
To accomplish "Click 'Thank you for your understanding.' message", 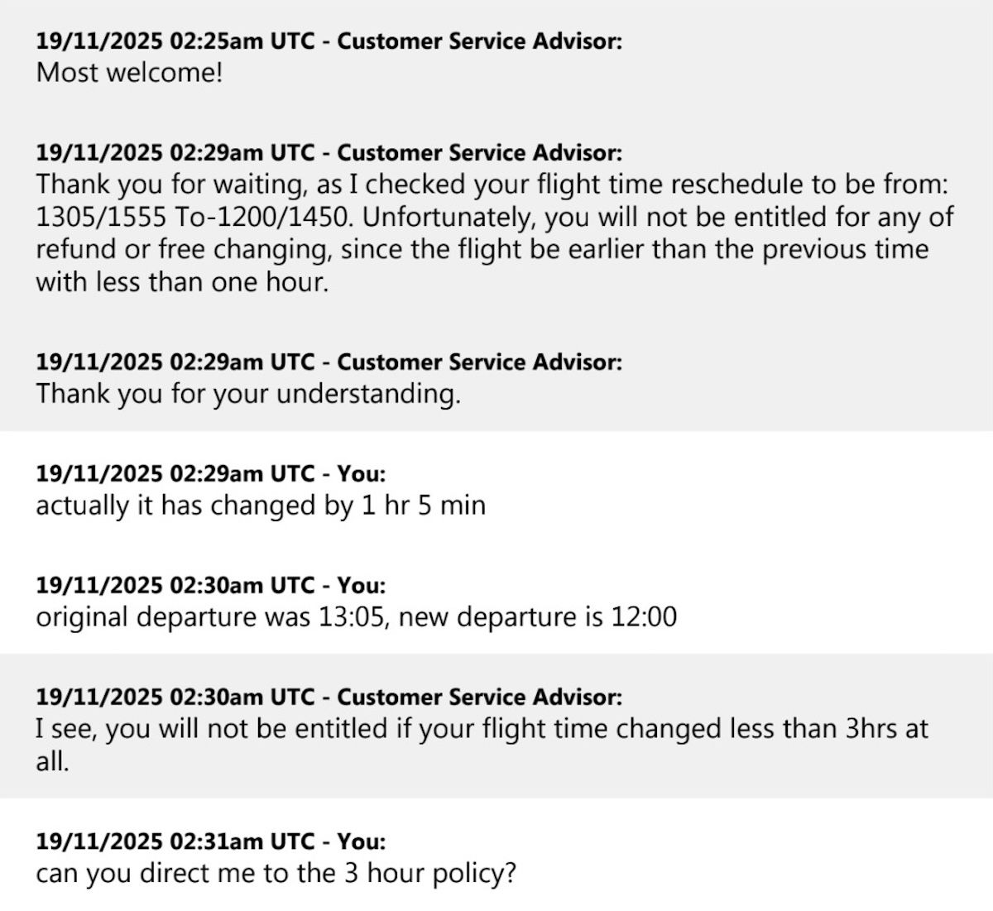I will click(x=247, y=393).
